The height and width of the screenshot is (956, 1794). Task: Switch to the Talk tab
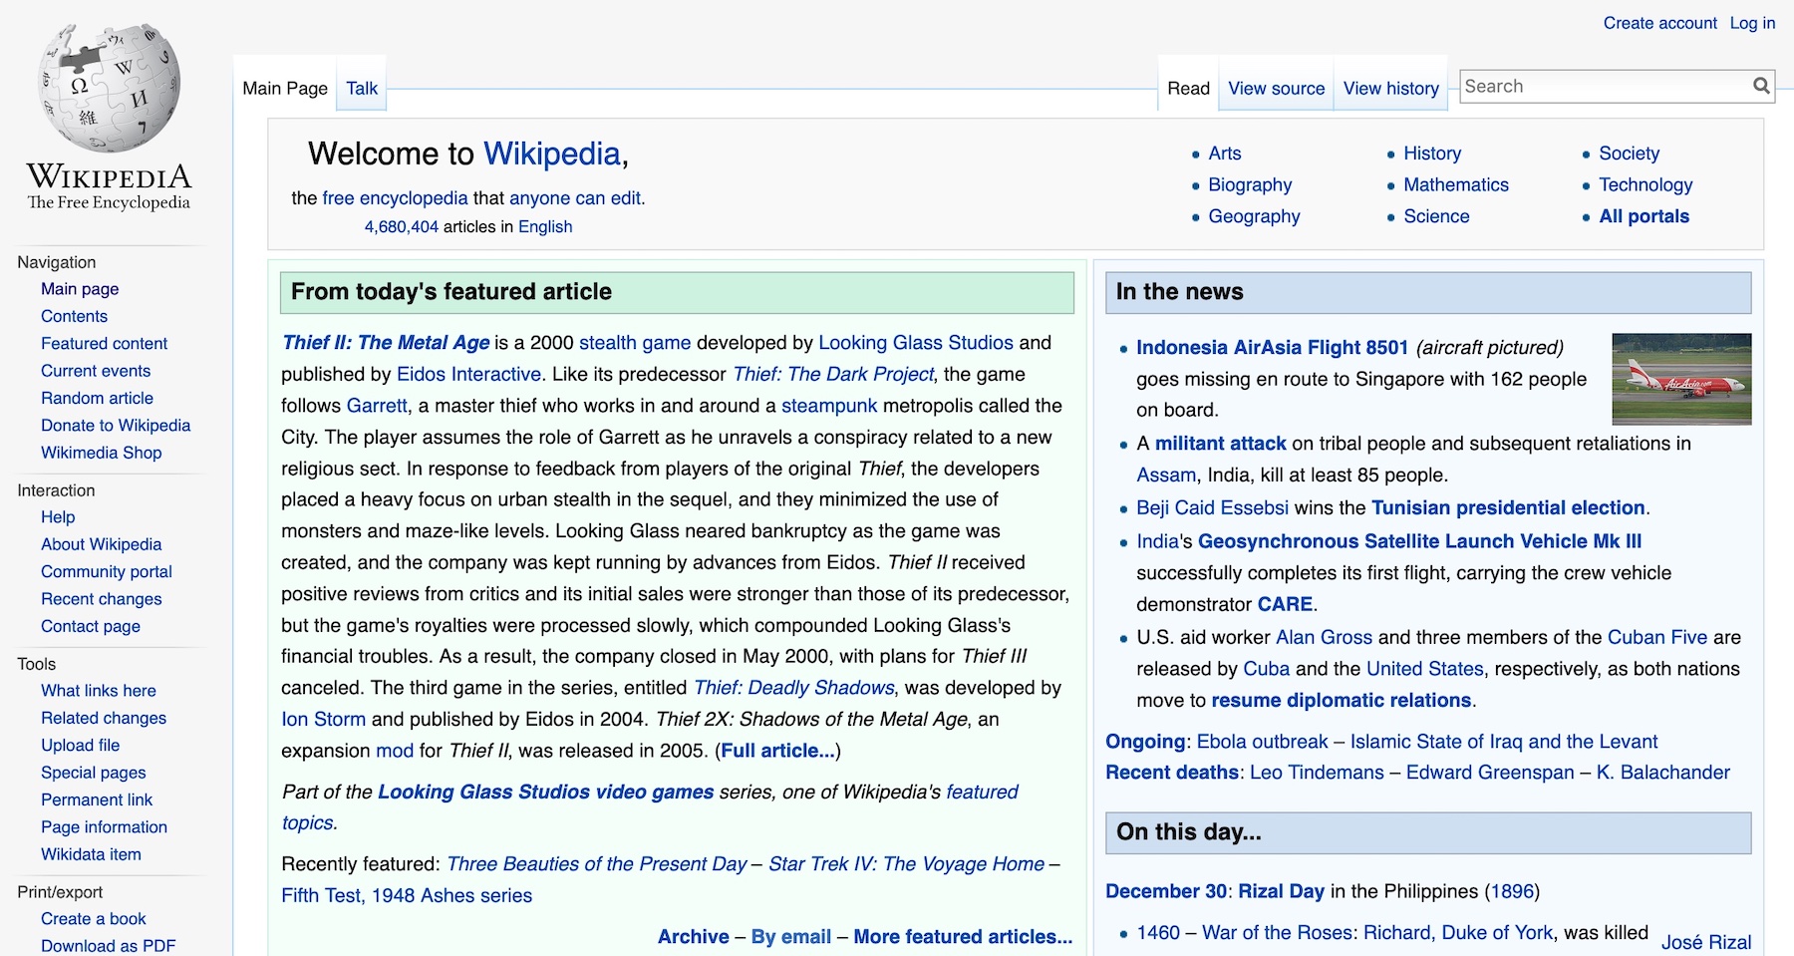tap(362, 89)
